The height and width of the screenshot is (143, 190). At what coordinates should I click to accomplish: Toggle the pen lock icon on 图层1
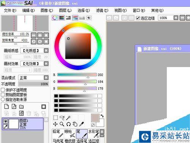click(x=5, y=127)
